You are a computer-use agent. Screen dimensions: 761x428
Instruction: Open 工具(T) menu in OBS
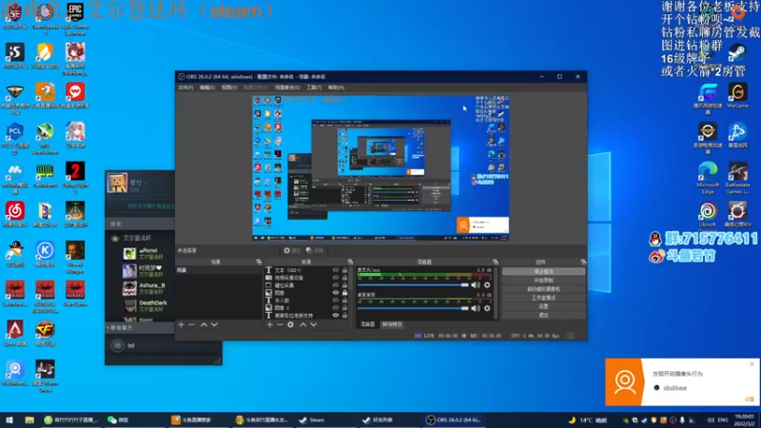[314, 88]
